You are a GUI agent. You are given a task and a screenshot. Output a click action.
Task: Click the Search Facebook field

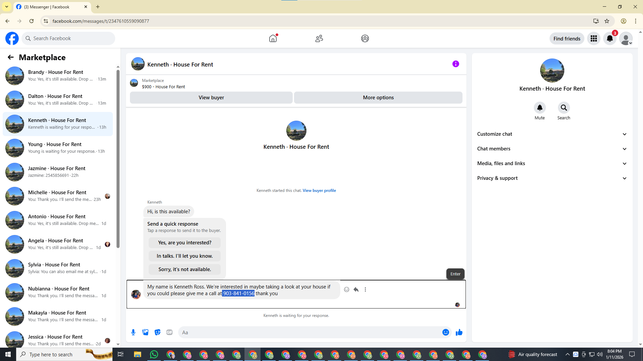point(68,38)
